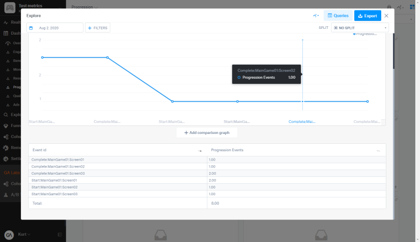Click the third data point at the line's lowest level
The height and width of the screenshot is (242, 420).
173,101
